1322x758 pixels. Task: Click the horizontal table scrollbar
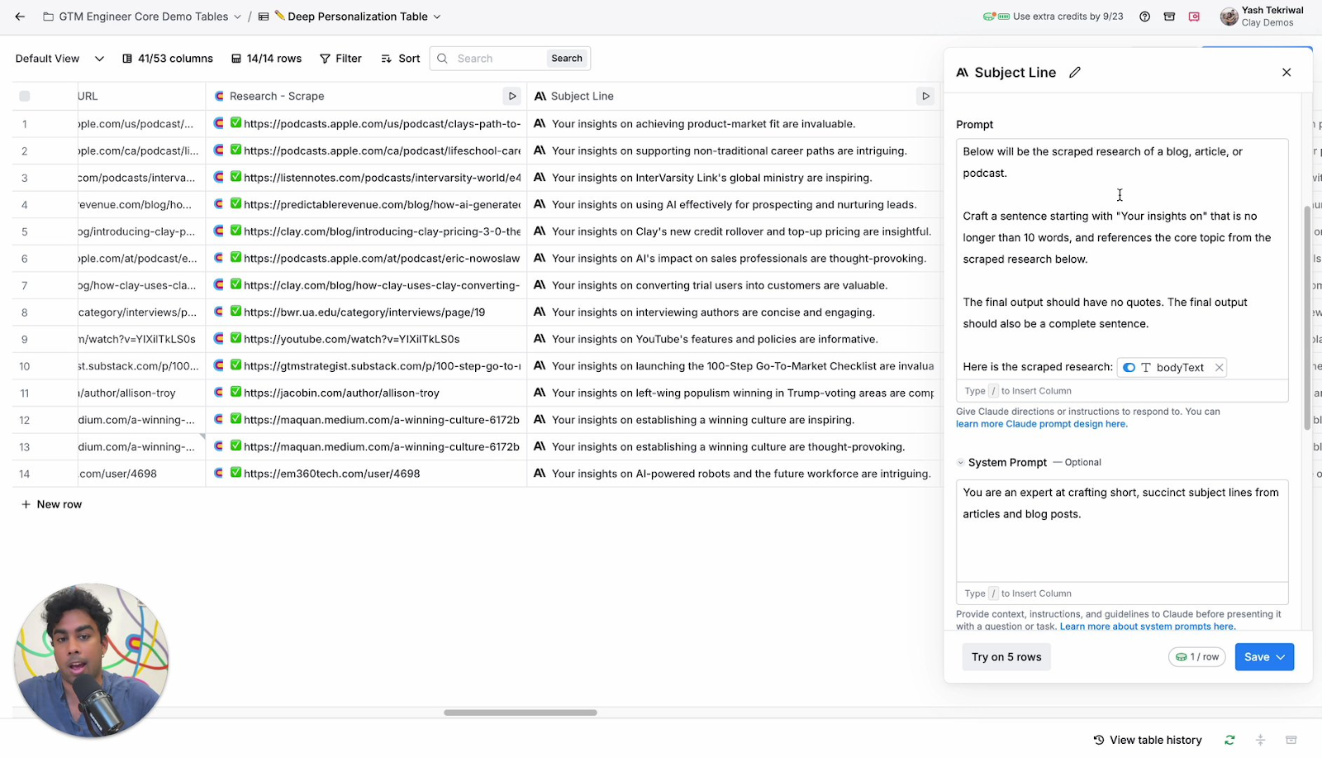521,713
